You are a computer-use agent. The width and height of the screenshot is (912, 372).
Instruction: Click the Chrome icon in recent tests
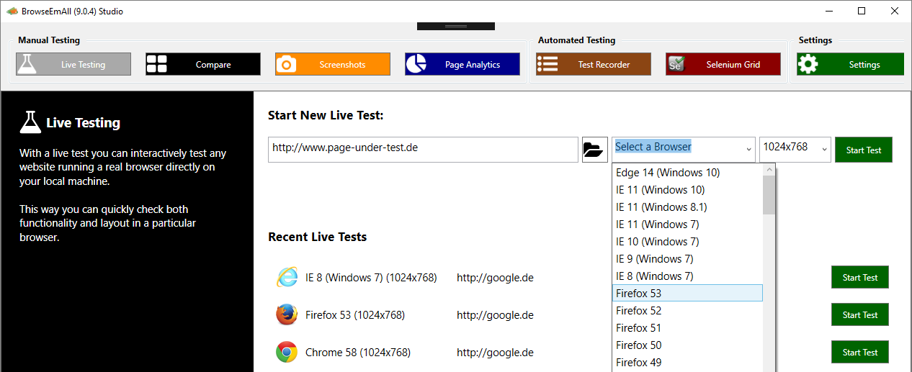287,352
